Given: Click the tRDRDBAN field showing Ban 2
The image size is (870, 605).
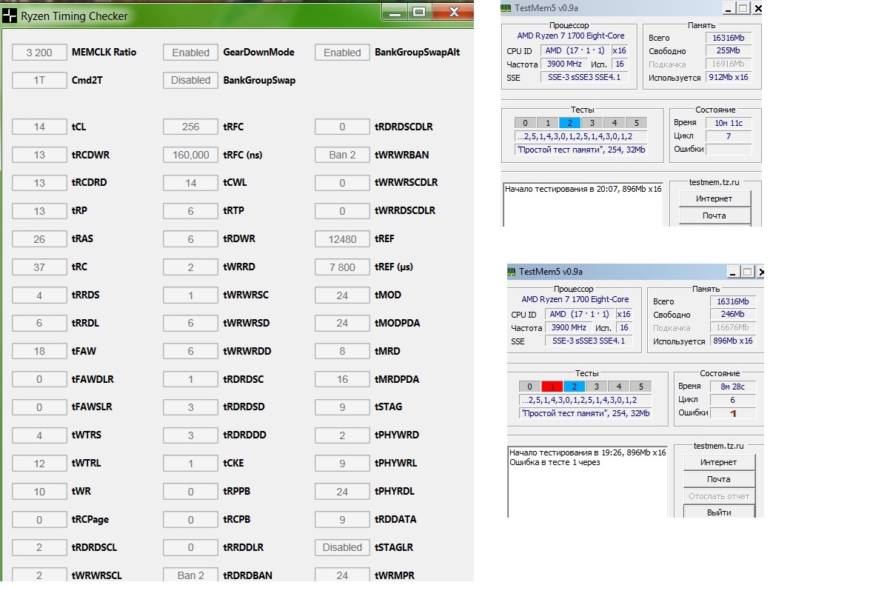Looking at the screenshot, I should click(x=190, y=575).
